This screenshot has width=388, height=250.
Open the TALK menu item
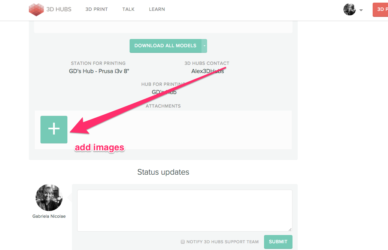128,9
